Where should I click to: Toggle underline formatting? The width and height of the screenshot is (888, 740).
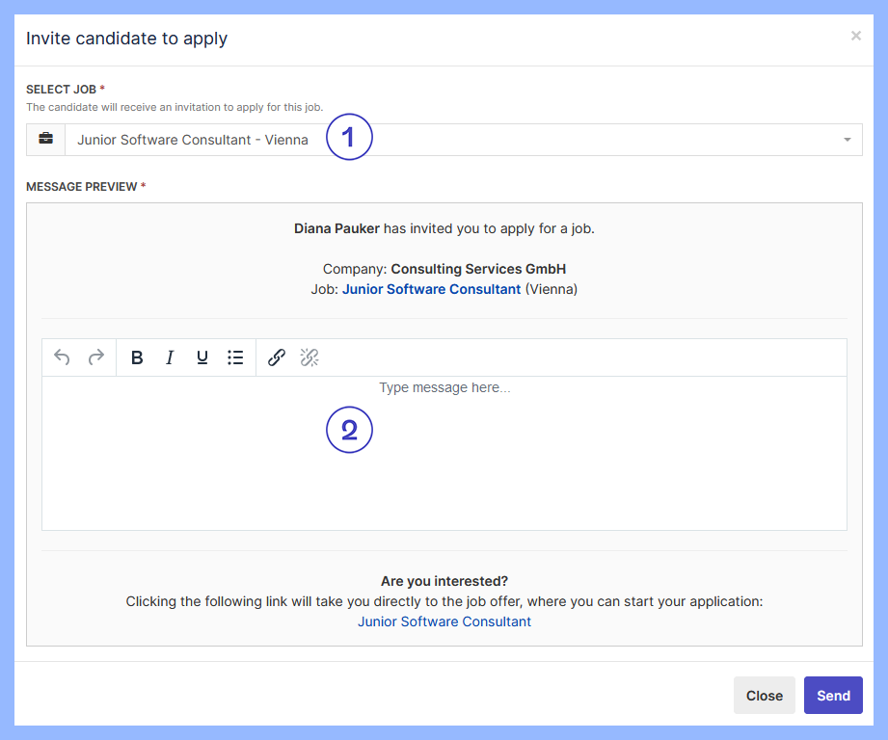click(202, 357)
